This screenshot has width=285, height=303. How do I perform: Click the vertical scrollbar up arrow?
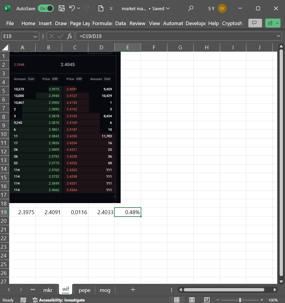(281, 46)
